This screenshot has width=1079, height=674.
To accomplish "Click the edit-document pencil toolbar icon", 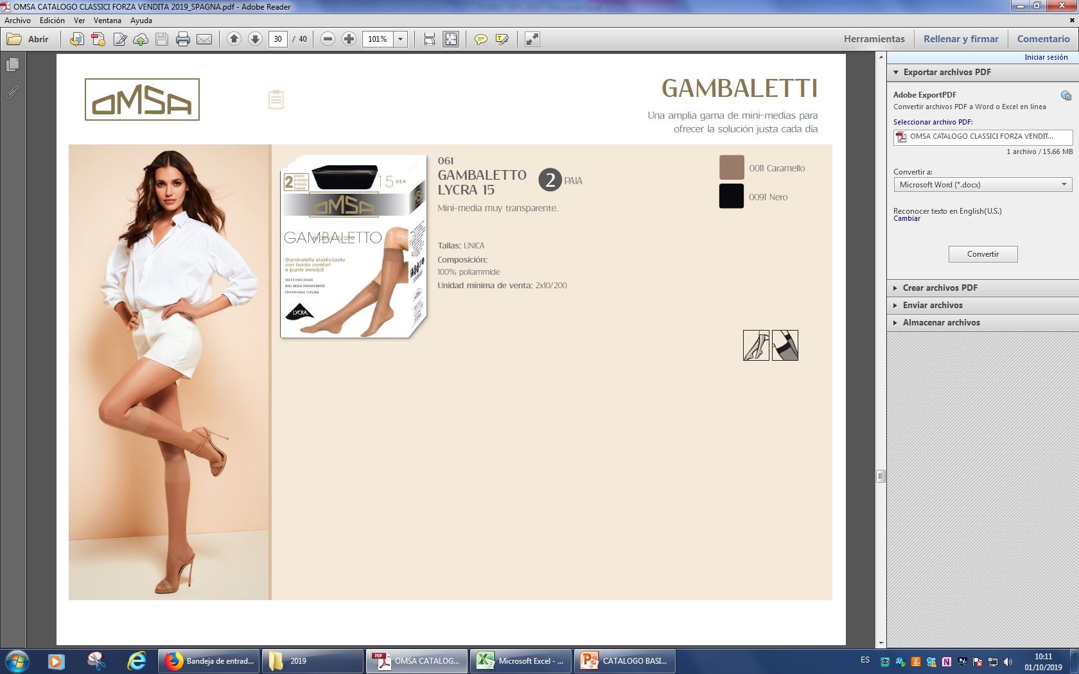I will click(119, 39).
